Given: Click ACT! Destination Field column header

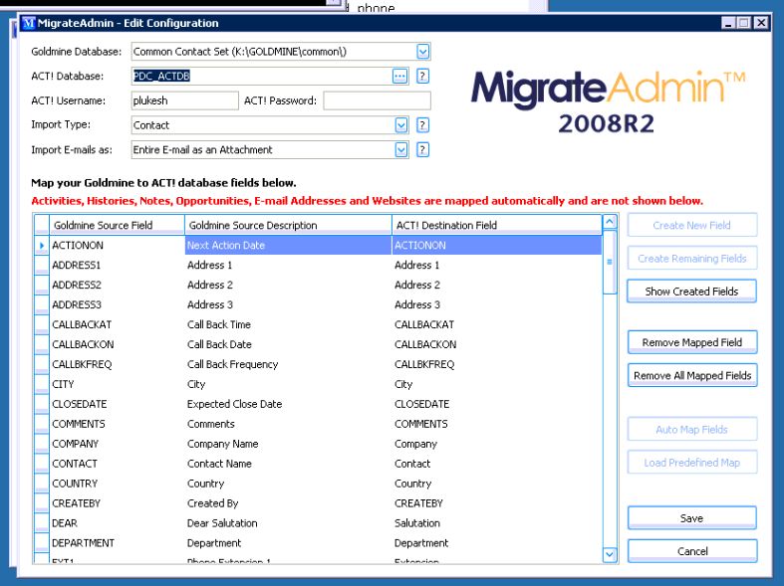Looking at the screenshot, I should coord(497,225).
